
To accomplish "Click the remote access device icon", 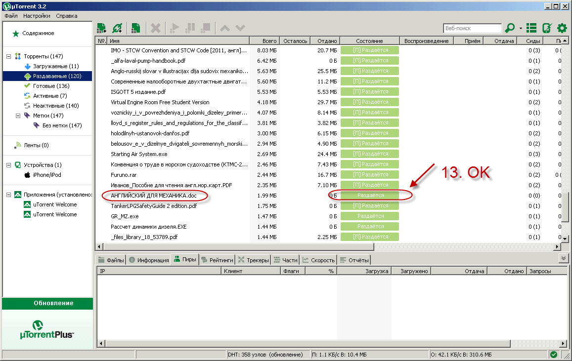I will pos(547,28).
